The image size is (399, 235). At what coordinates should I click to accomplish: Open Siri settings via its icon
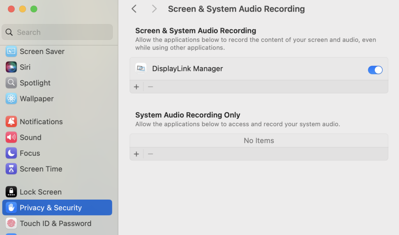point(11,67)
